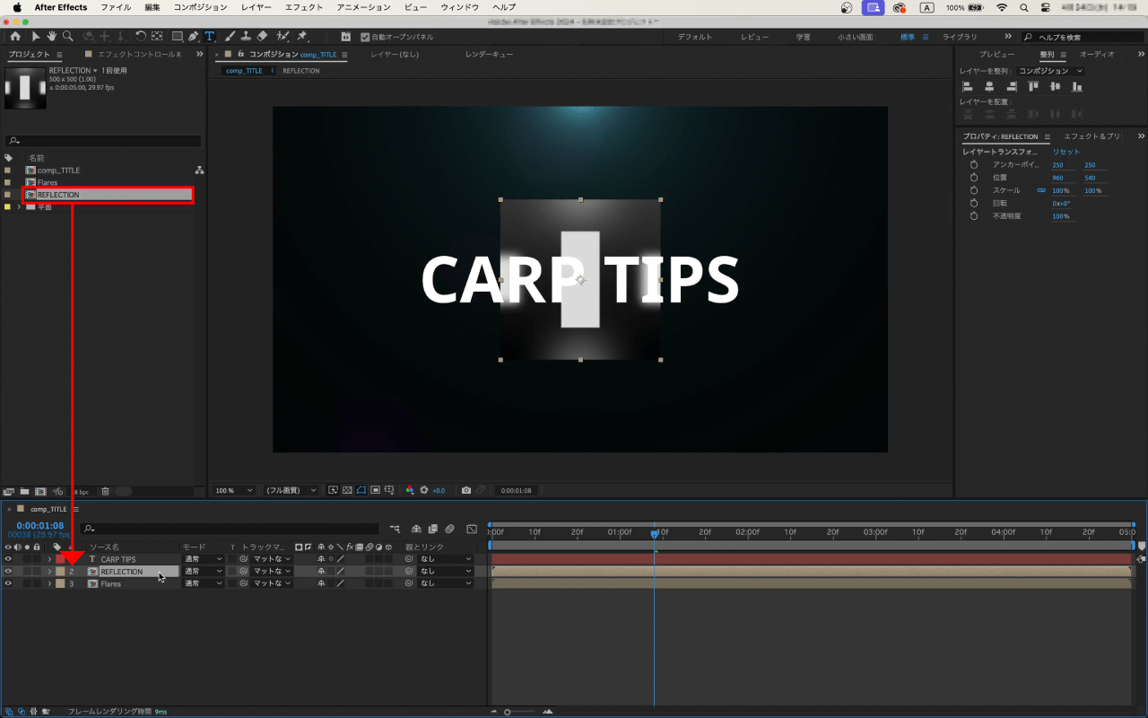Image resolution: width=1148 pixels, height=718 pixels.
Task: Toggle mask and shape path visibility
Action: [x=361, y=490]
